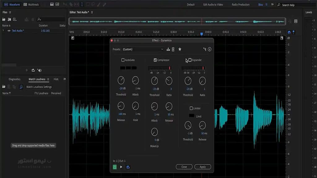
Task: Play the Dynamics effect preview
Action: [x=121, y=167]
